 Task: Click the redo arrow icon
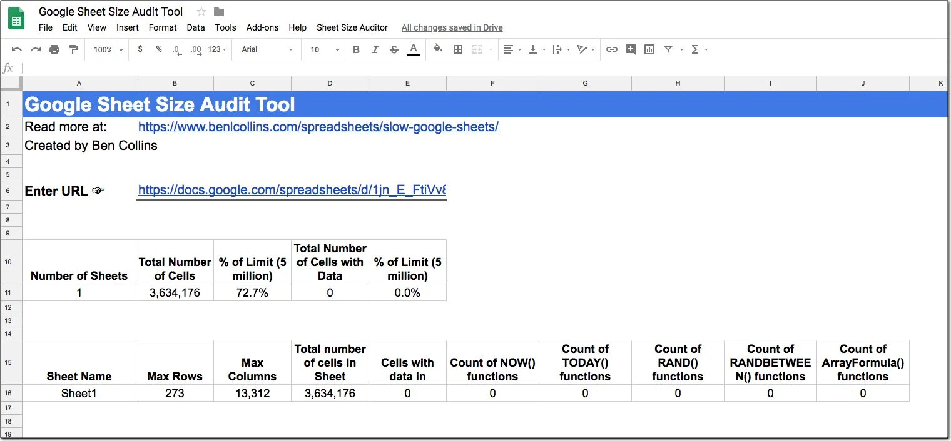click(x=36, y=49)
